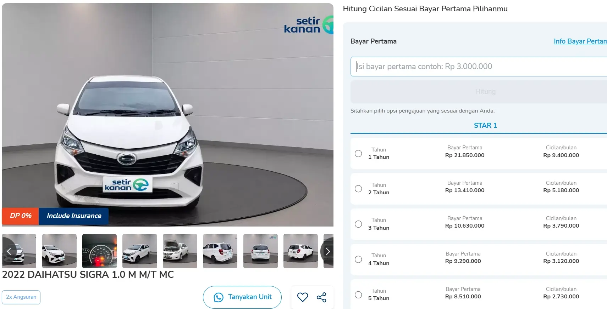Click the Include Insurance badge

click(x=74, y=216)
